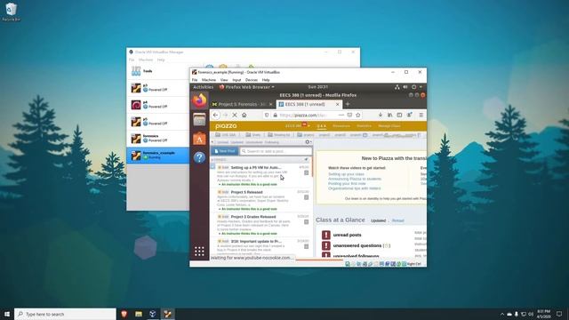Open Help menu in VirtualBox Manager
The image size is (569, 320).
pyautogui.click(x=161, y=60)
